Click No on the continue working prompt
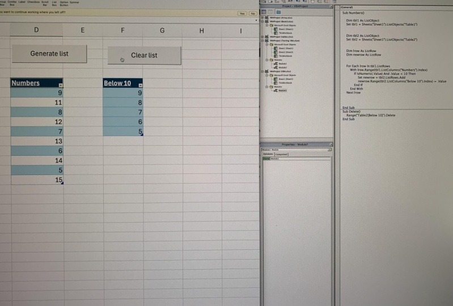The width and height of the screenshot is (453, 306). pyautogui.click(x=253, y=14)
